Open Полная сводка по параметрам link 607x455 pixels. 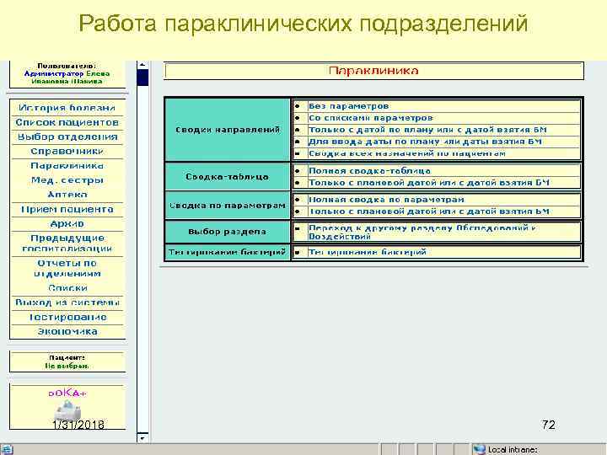(386, 200)
